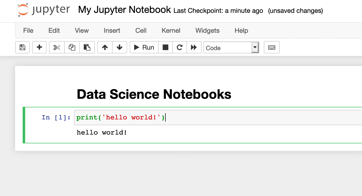Move the selected cell down

tap(120, 47)
